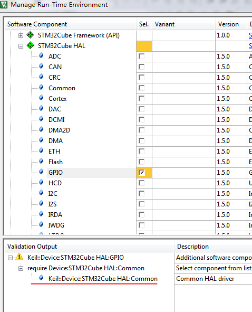252x312 pixels.
Task: Click the blue component icon beside I2C
Action: tap(41, 193)
